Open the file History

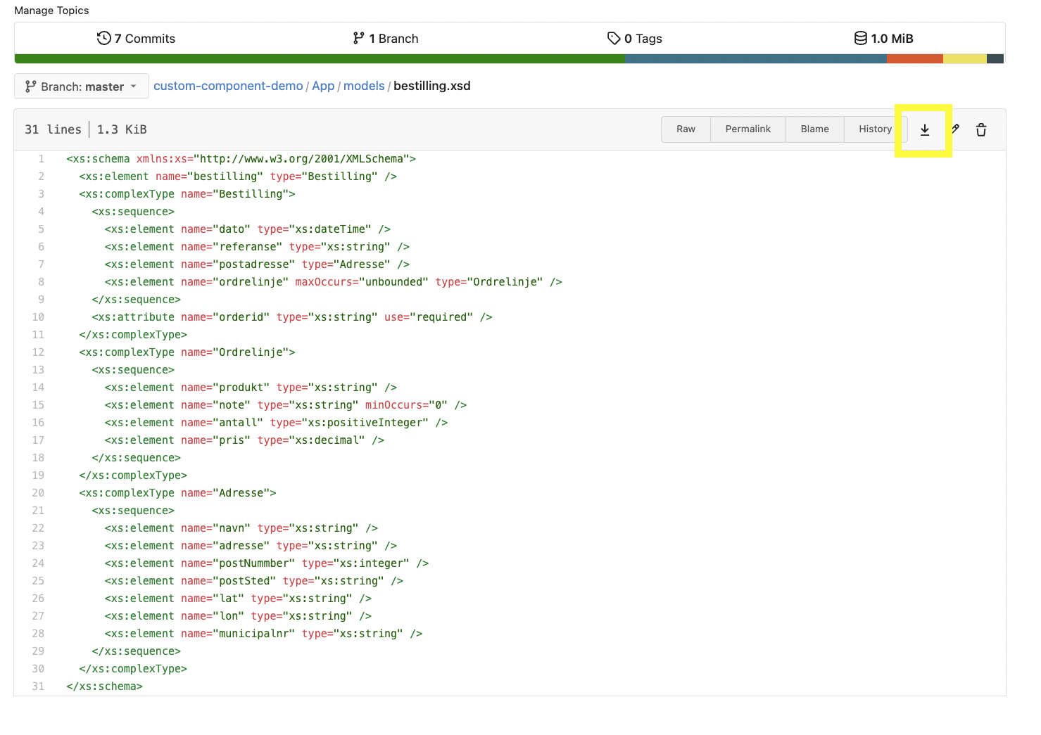(875, 129)
